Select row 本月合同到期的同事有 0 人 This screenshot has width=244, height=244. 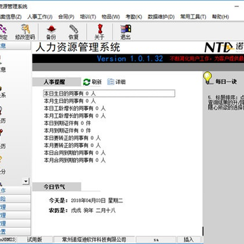[x=75, y=161]
